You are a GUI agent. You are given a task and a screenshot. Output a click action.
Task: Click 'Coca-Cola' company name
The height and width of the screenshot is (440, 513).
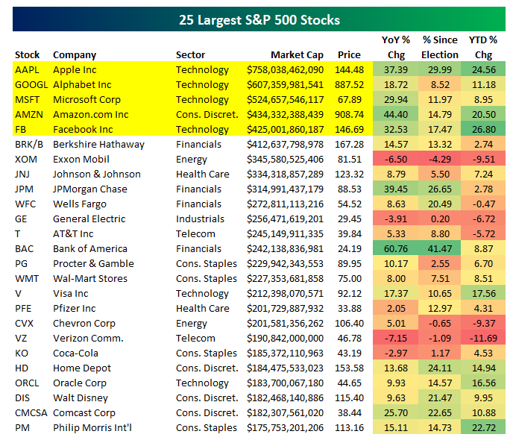[75, 353]
